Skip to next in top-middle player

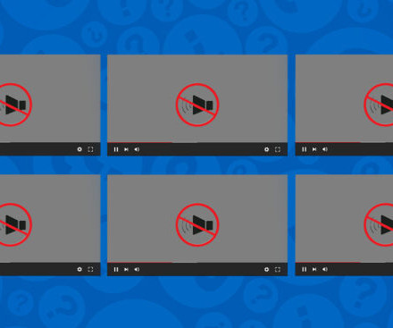click(x=126, y=149)
